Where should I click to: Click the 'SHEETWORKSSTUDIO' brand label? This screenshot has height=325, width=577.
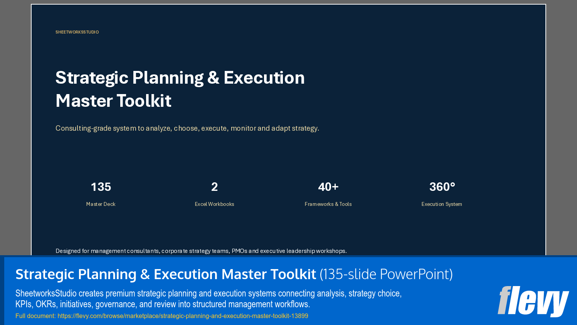click(77, 32)
